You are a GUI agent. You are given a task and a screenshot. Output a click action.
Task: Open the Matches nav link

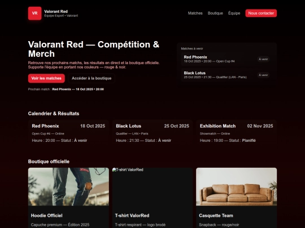point(195,13)
